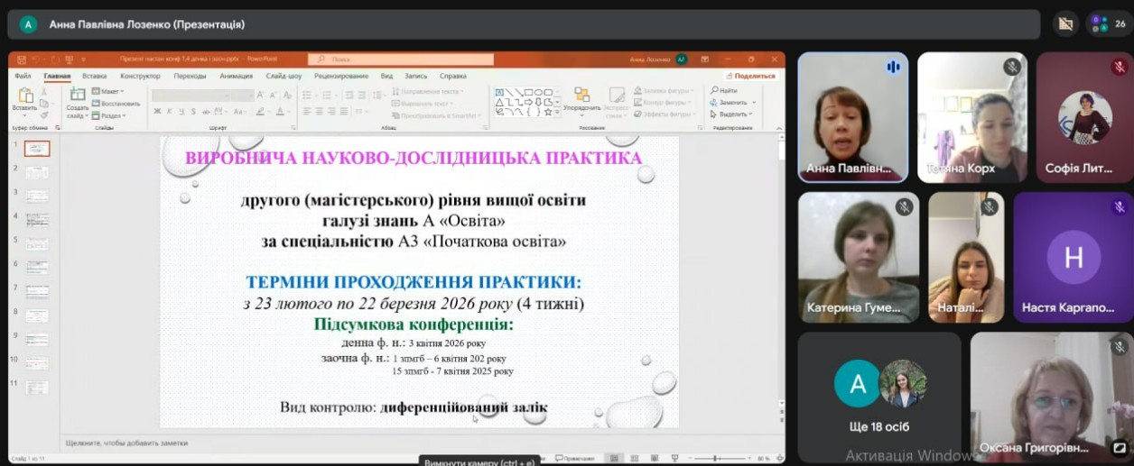Image resolution: width=1134 pixels, height=466 pixels.
Task: Open the Макет layout dropdown
Action: pyautogui.click(x=107, y=91)
